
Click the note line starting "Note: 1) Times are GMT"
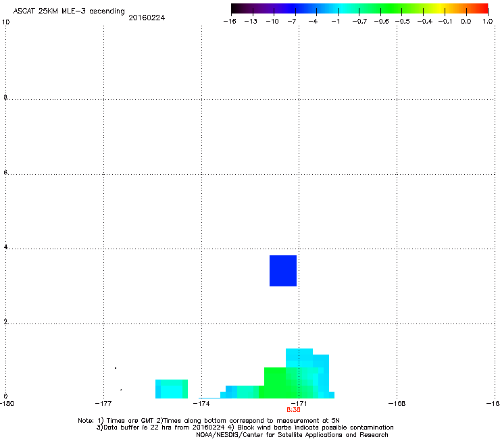point(209,421)
